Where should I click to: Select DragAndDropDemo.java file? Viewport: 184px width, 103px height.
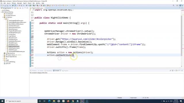point(15,31)
